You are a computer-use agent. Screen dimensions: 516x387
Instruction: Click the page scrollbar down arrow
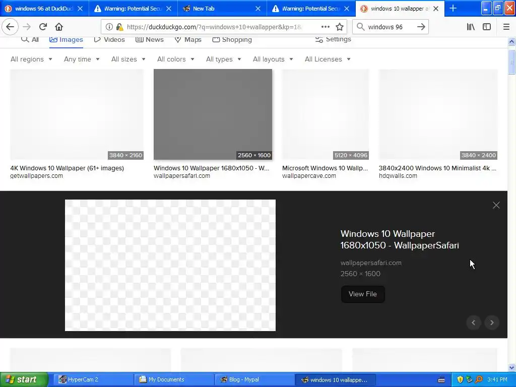click(511, 367)
